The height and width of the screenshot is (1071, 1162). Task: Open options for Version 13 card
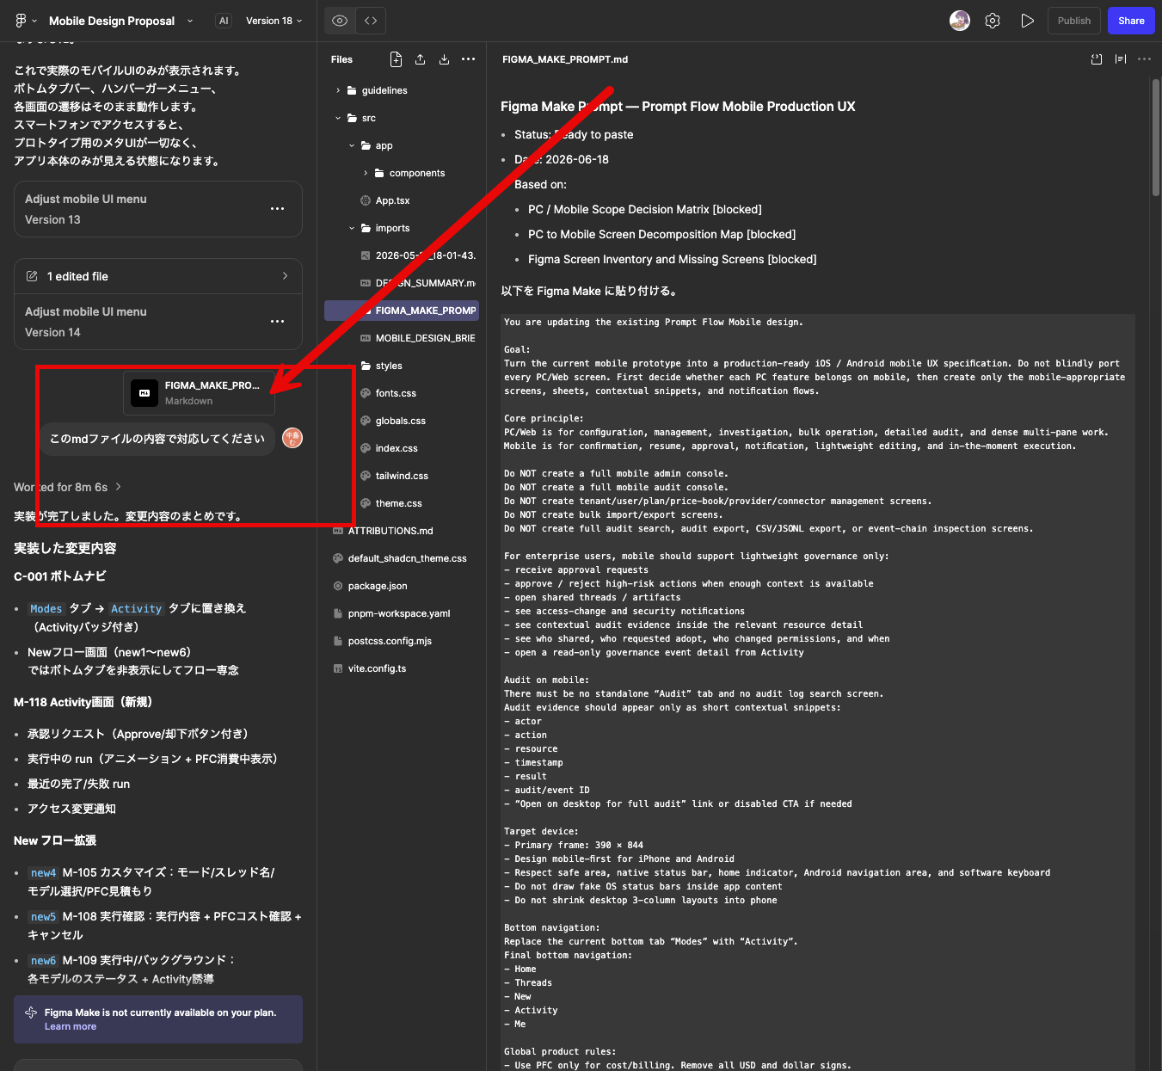pos(277,209)
